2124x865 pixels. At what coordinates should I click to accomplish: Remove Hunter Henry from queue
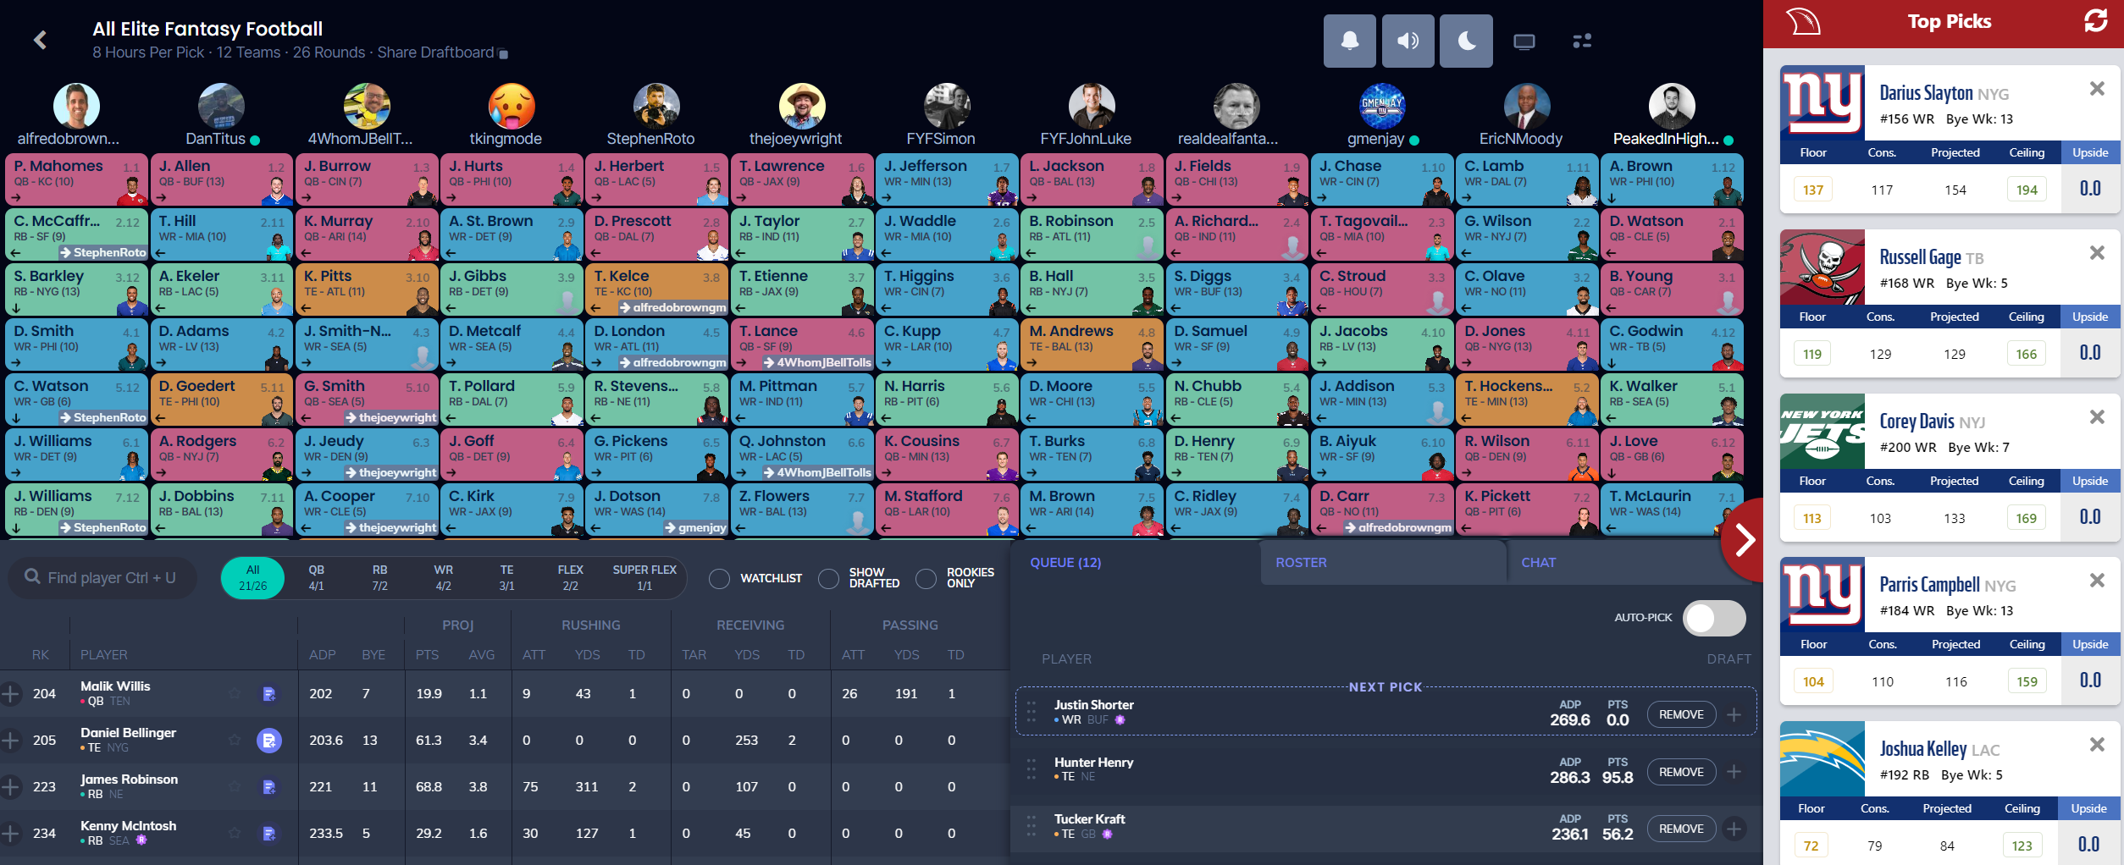(1681, 772)
